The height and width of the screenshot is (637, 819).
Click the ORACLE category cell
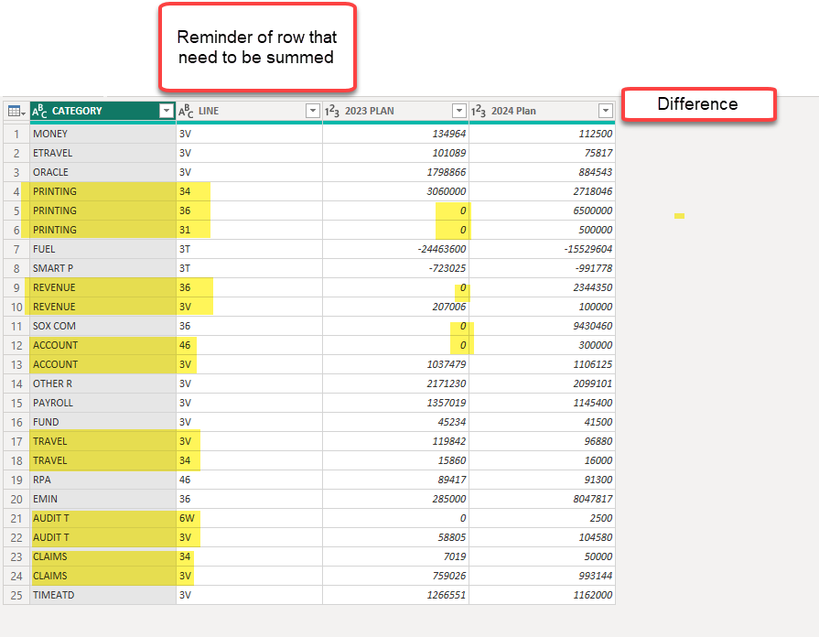[102, 172]
